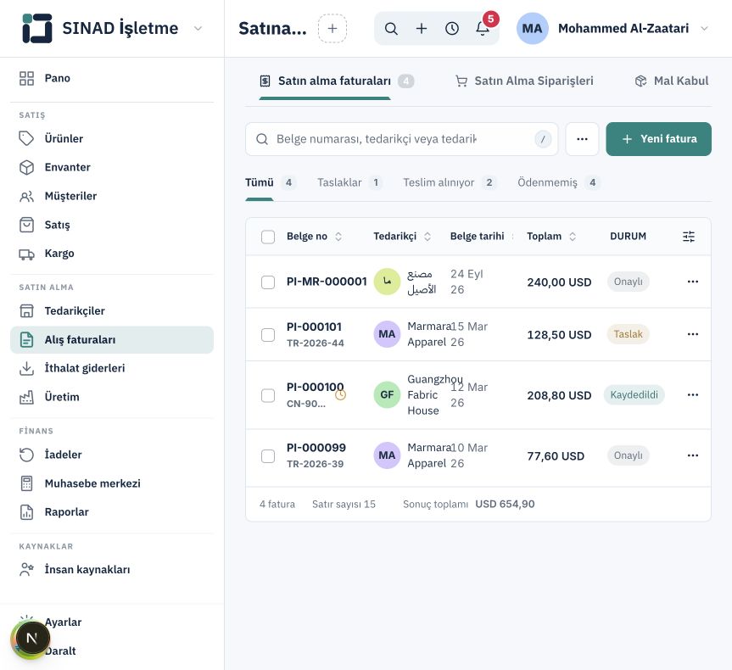732x670 pixels.
Task: Open the recent history clock icon
Action: [x=452, y=29]
